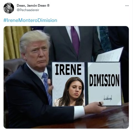This screenshot has height=130, width=133.
Task: Open the profile via display name Dean, Jamón Dean
Action: 31,6
